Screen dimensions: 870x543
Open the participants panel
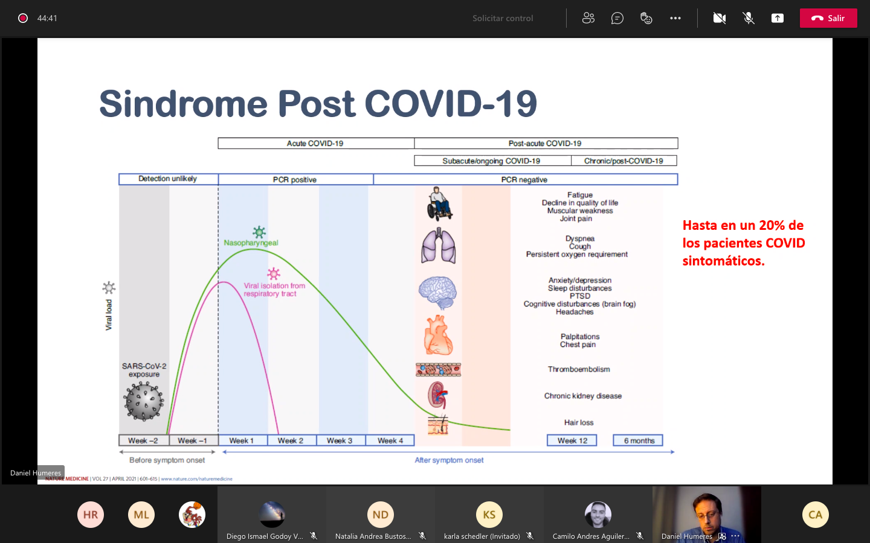(588, 18)
